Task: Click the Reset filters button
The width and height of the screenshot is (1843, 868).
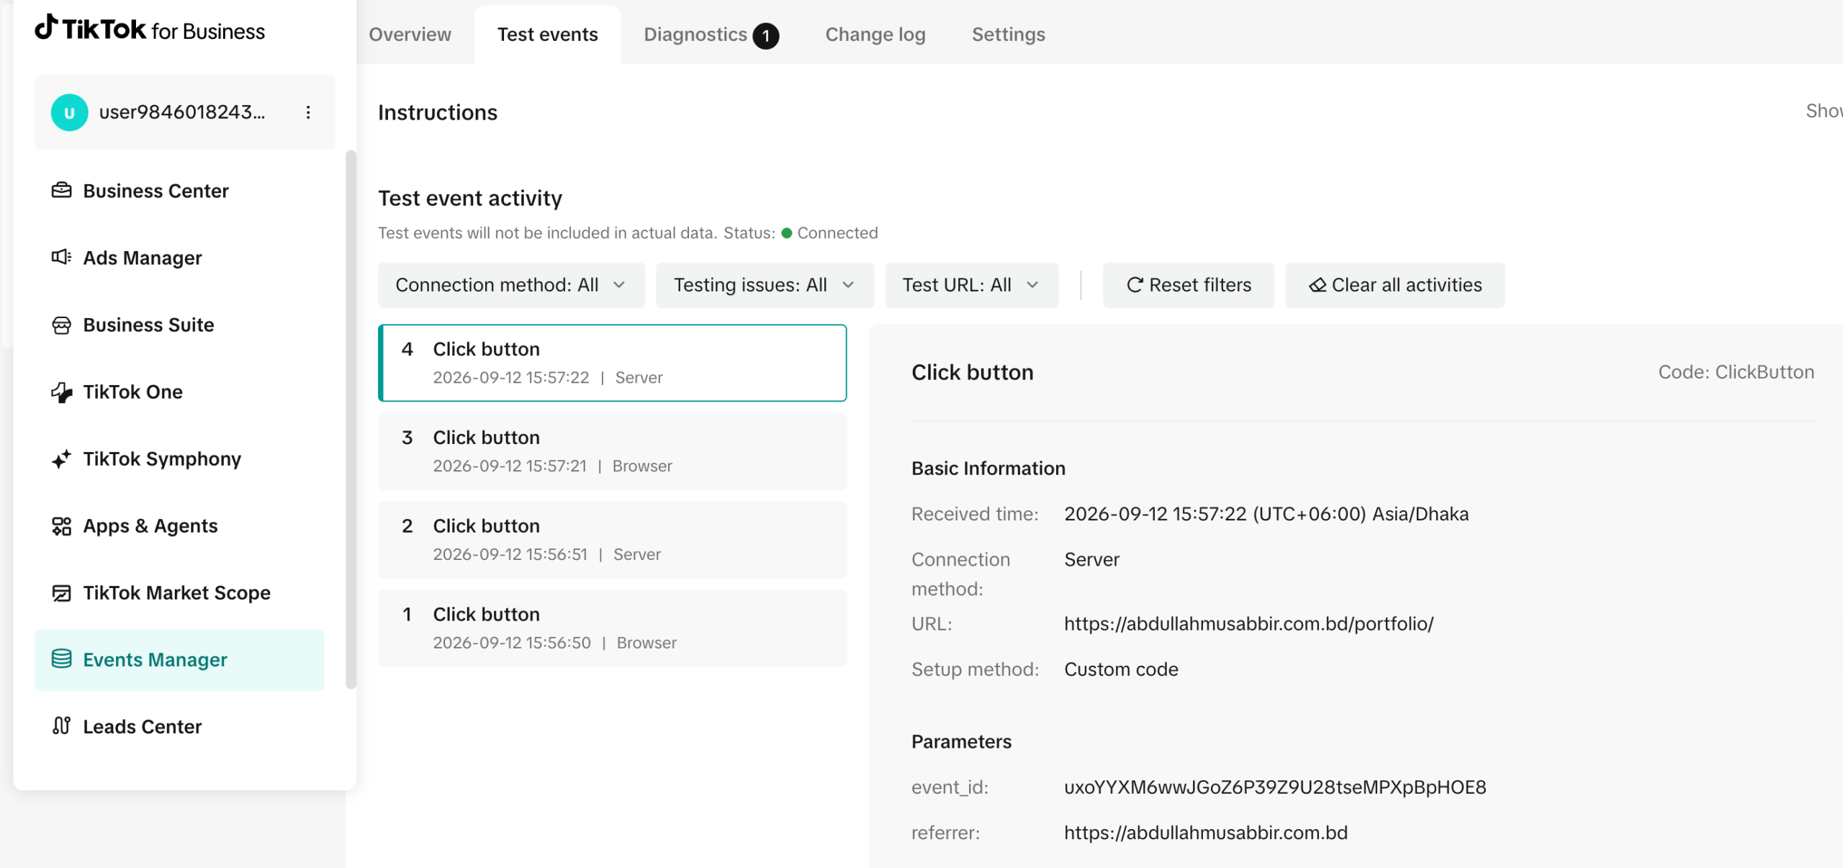Action: click(x=1189, y=285)
